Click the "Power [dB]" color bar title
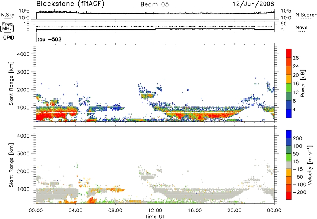Screen dimensions: 317x219 click(302, 83)
